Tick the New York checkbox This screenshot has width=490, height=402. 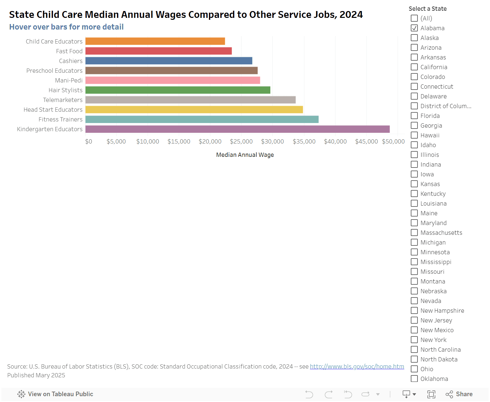point(414,340)
